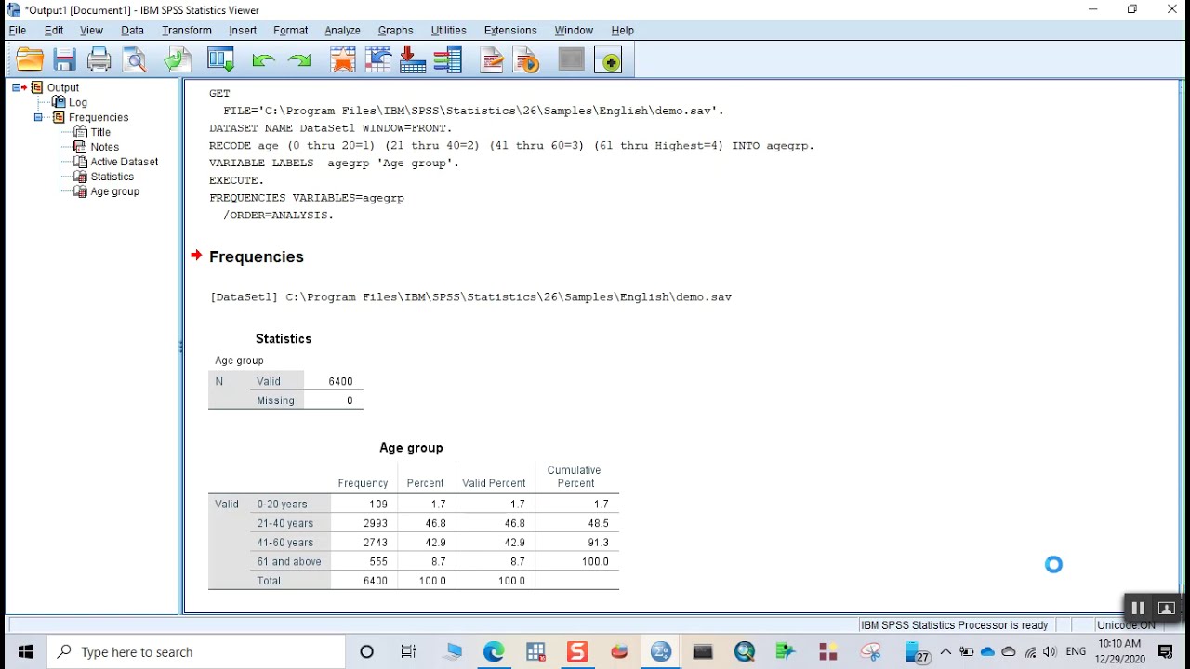
Task: Open the Utilities menu
Action: click(x=448, y=31)
